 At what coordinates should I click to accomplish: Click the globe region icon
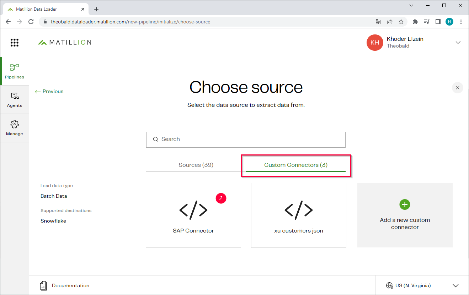(x=389, y=285)
